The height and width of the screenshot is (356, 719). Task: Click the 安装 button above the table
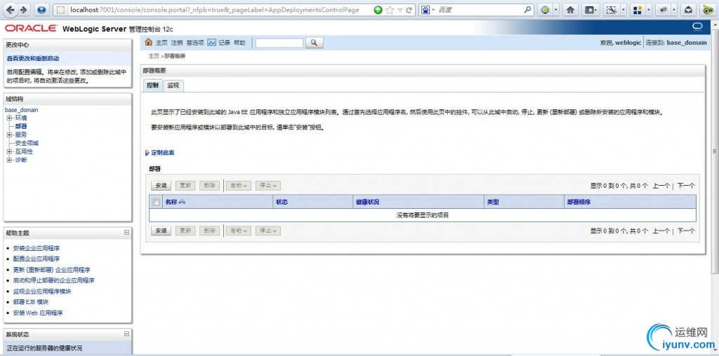(x=161, y=185)
